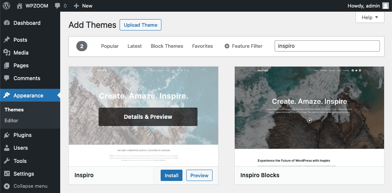The height and width of the screenshot is (193, 392).
Task: Click the Inspiro Blocks theme name
Action: tap(260, 175)
